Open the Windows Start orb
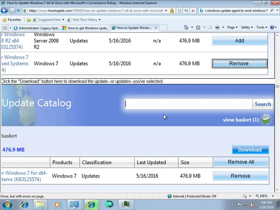Screen dimensions: 280x210 7,205
